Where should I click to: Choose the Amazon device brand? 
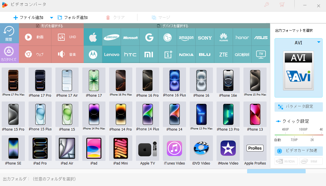pyautogui.click(x=186, y=37)
